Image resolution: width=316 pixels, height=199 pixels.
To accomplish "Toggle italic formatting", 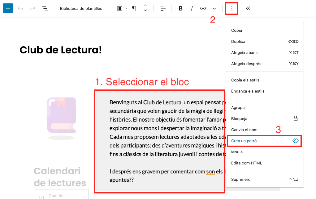I will [192, 8].
